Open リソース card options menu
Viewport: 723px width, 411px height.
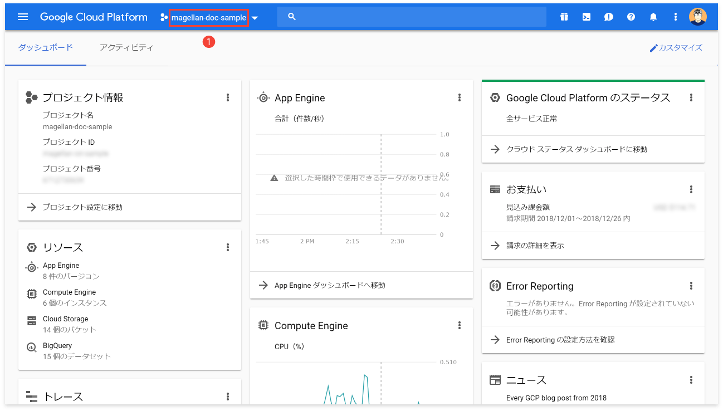coord(228,247)
